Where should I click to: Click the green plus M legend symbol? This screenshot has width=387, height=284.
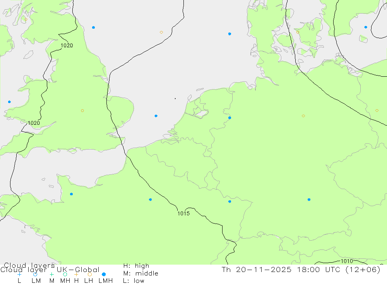pyautogui.click(x=51, y=274)
